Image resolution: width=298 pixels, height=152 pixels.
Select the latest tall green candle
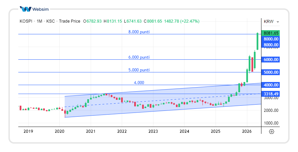258,42
